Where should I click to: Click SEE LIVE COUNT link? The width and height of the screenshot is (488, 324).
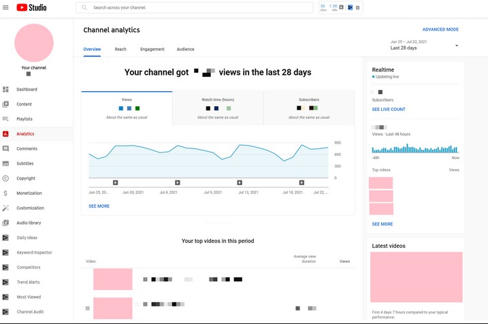tap(389, 109)
